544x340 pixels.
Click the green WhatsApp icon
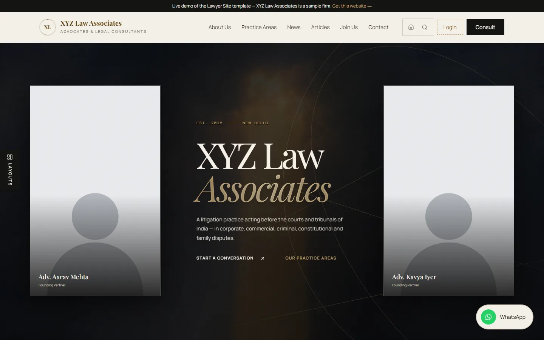(488, 317)
